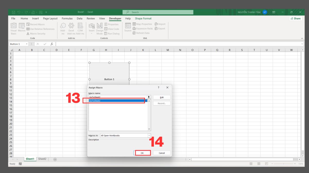
Task: Expand the Name Box dropdown arrow
Action: click(x=27, y=44)
